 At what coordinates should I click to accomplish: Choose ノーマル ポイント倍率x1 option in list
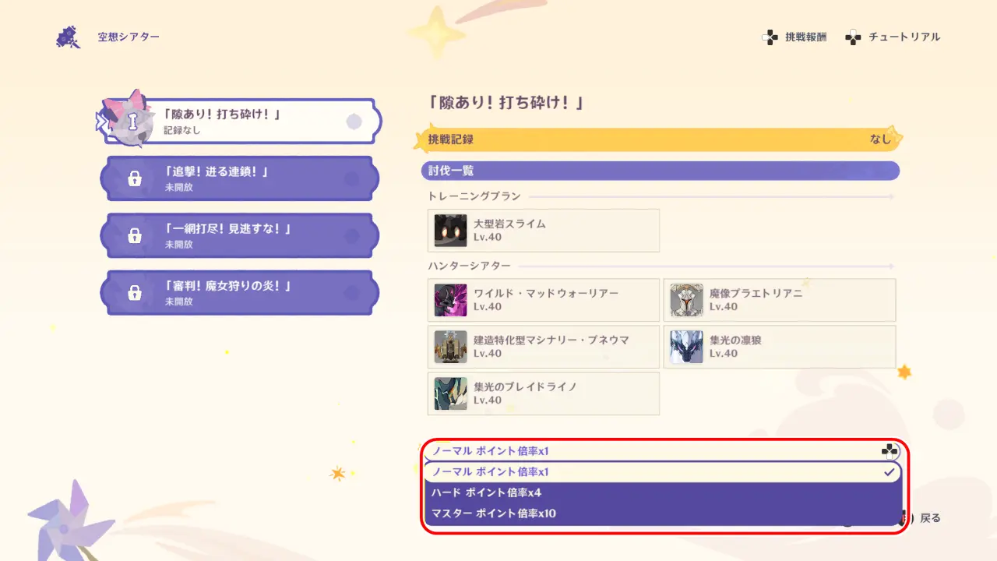(x=662, y=472)
